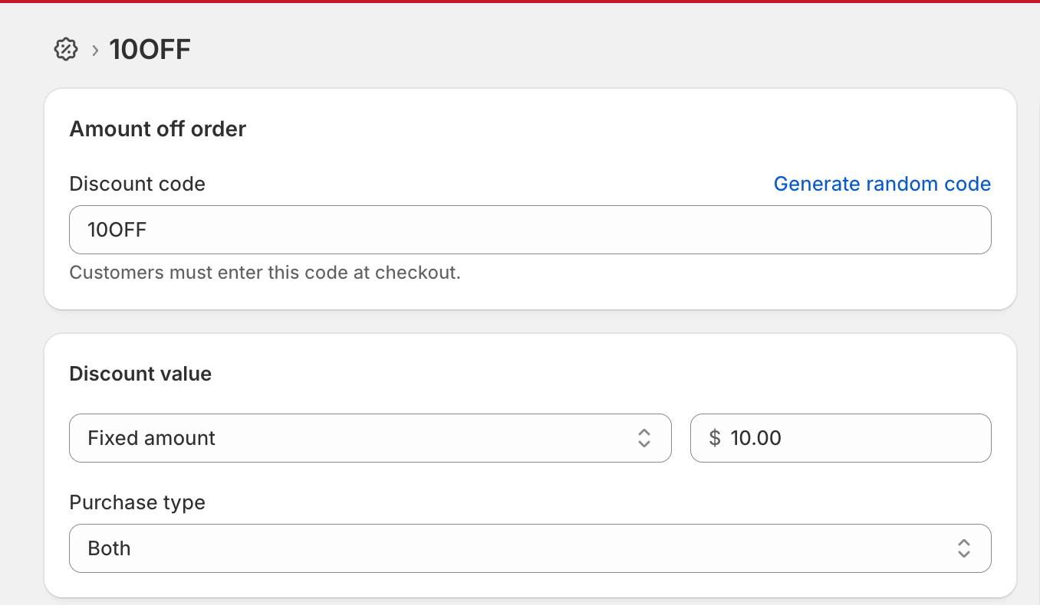
Task: Expand the Purchase type dropdown showing Both
Action: [x=529, y=548]
